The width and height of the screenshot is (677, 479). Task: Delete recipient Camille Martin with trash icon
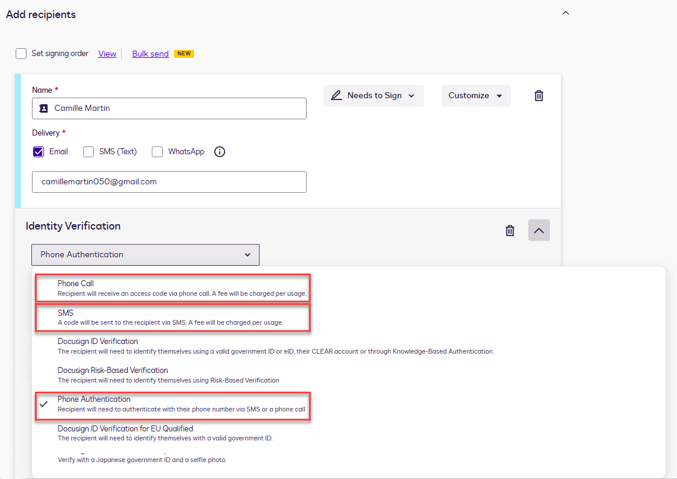538,95
